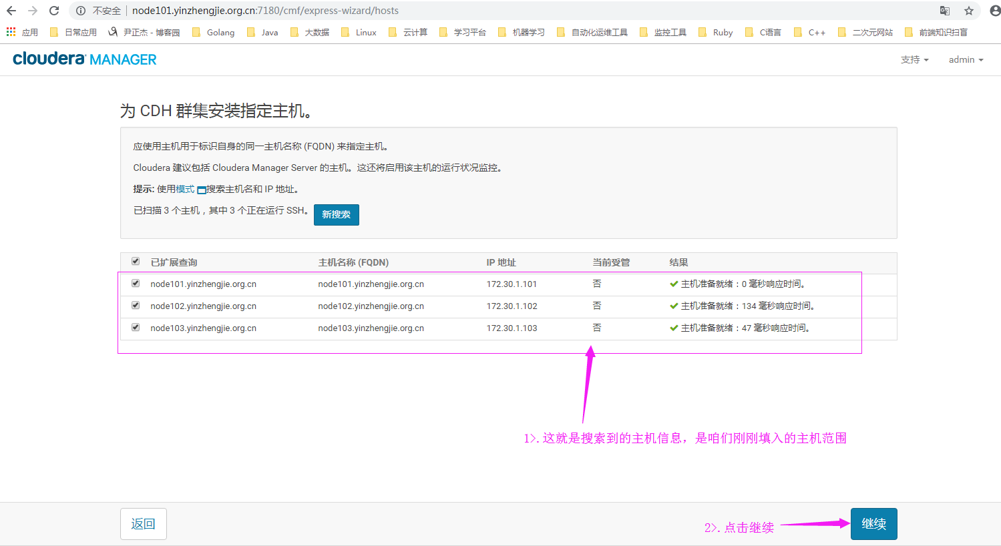The height and width of the screenshot is (546, 1001).
Task: Open the 机器学习 bookmark folder
Action: click(x=522, y=32)
